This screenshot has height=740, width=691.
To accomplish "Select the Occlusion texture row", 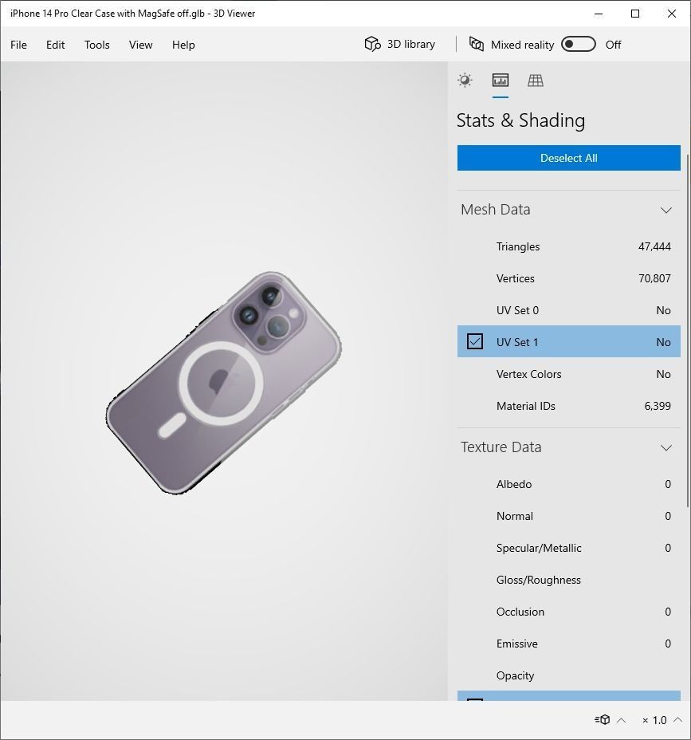I will [569, 612].
